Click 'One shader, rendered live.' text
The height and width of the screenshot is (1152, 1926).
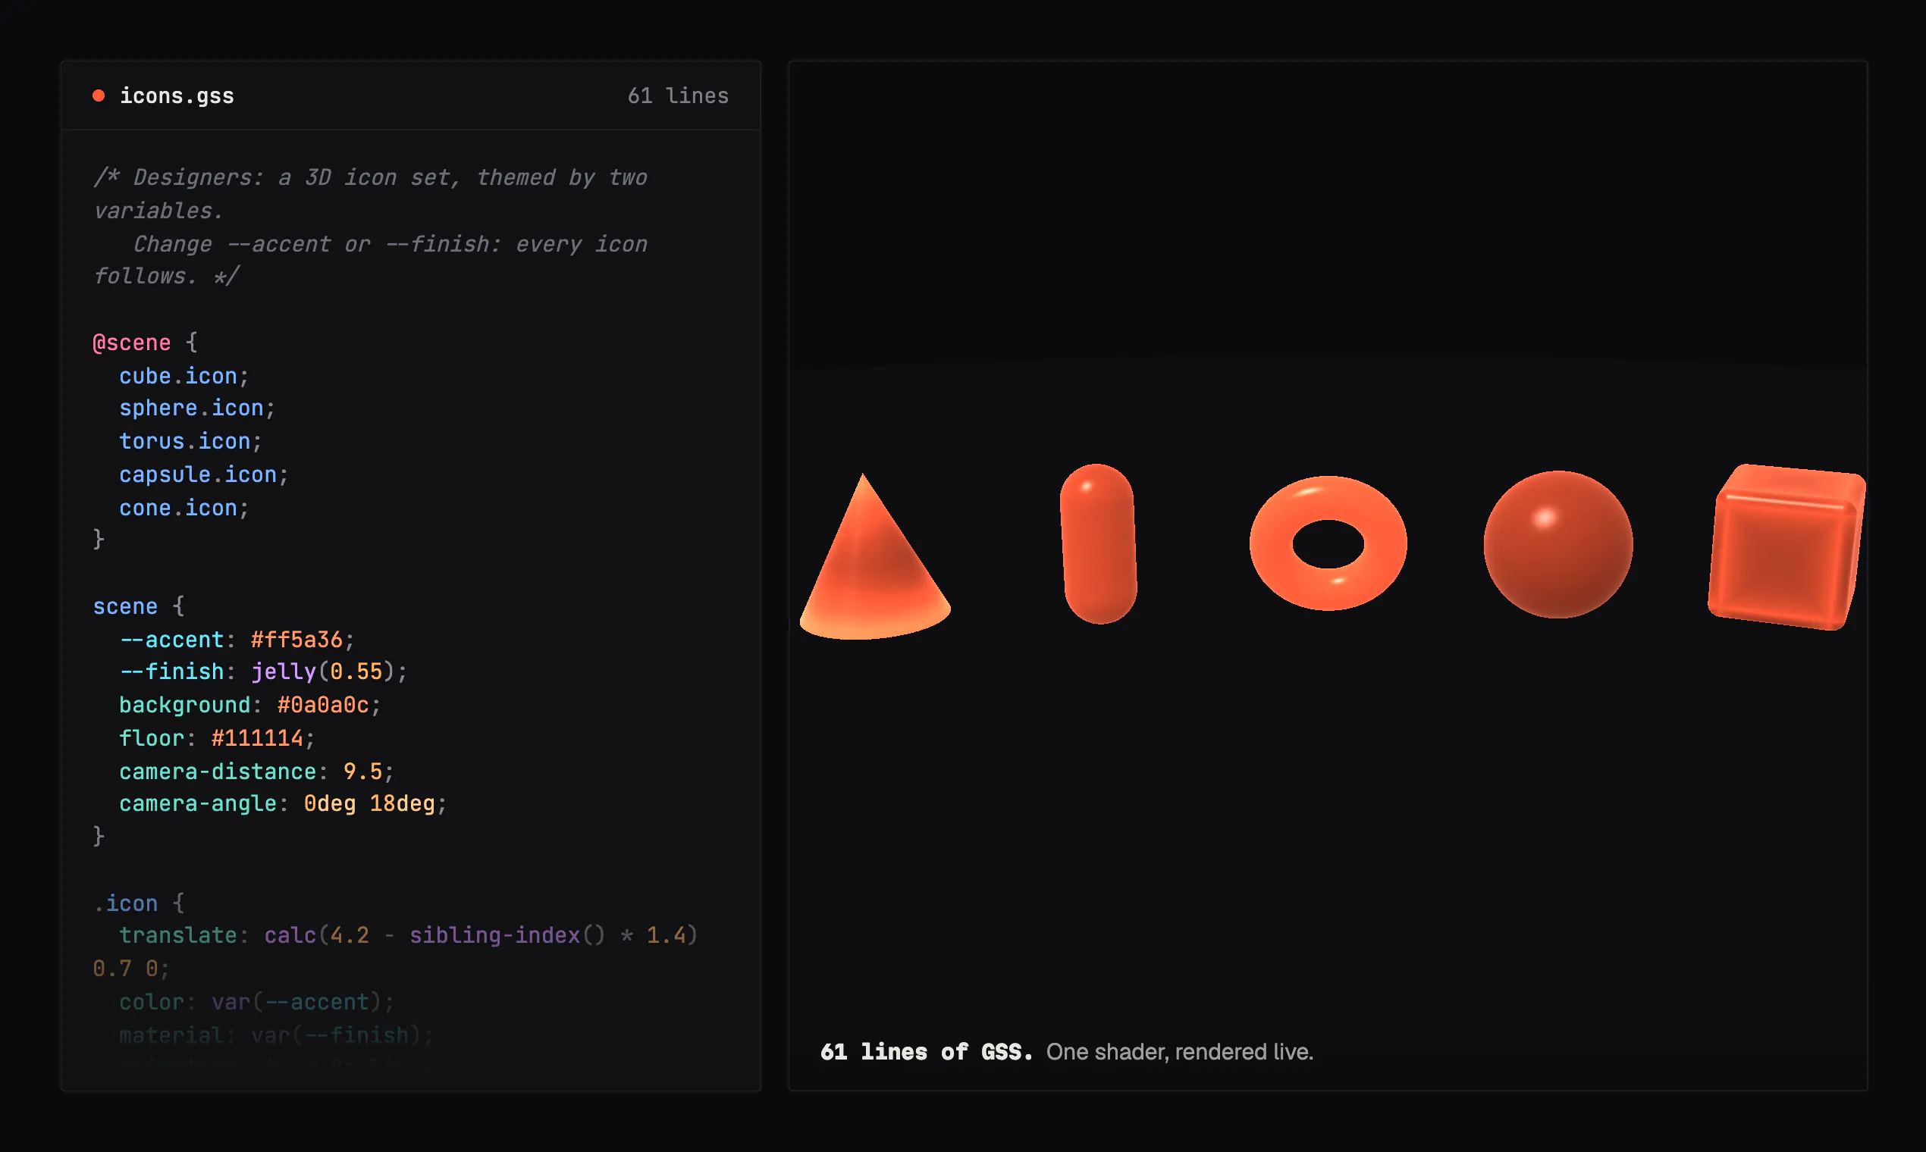coord(1179,1052)
